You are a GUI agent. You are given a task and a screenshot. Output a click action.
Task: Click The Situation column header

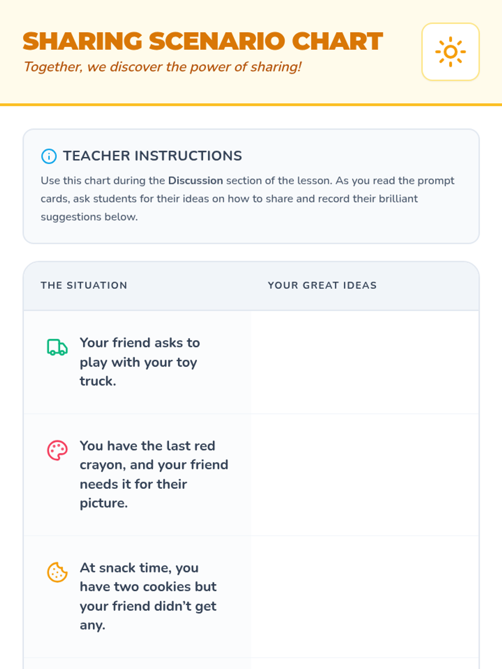pos(84,286)
